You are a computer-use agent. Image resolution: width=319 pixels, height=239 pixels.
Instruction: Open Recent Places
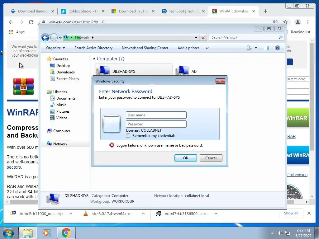pos(68,79)
